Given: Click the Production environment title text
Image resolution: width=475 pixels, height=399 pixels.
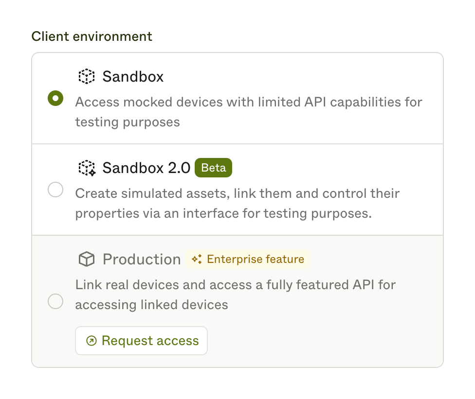Looking at the screenshot, I should pyautogui.click(x=141, y=259).
